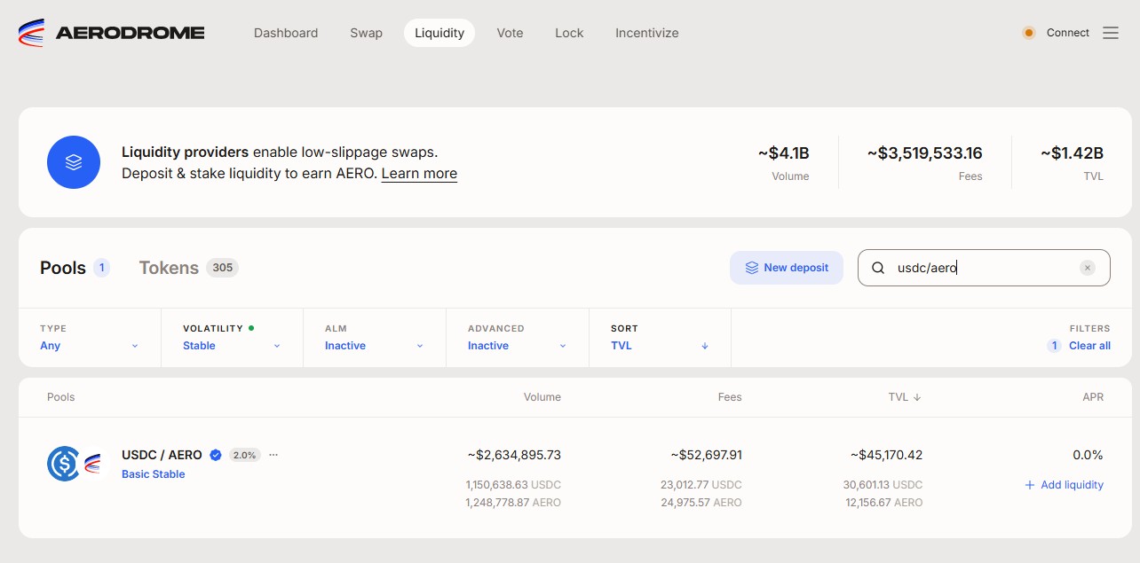Click the 30,601.13 USDC TVL amount

pos(883,485)
